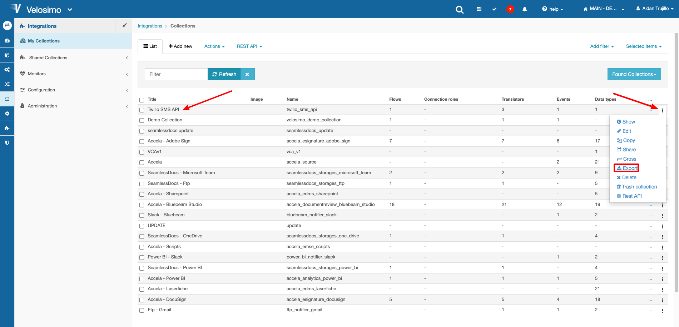Open kebab menu for Twilio SMS API row
This screenshot has height=327, width=679.
click(x=663, y=110)
